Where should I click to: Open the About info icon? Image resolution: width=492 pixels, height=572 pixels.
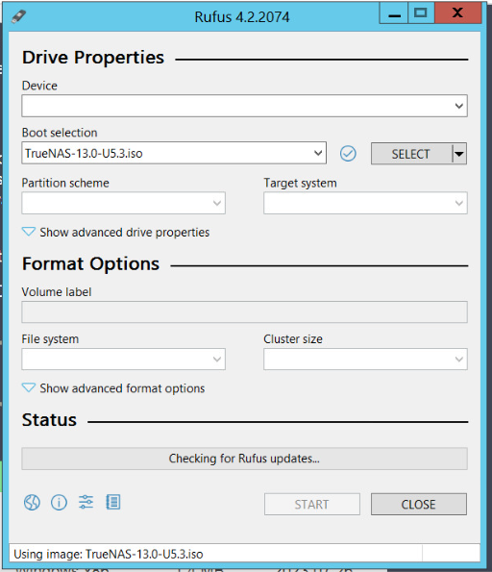click(59, 503)
